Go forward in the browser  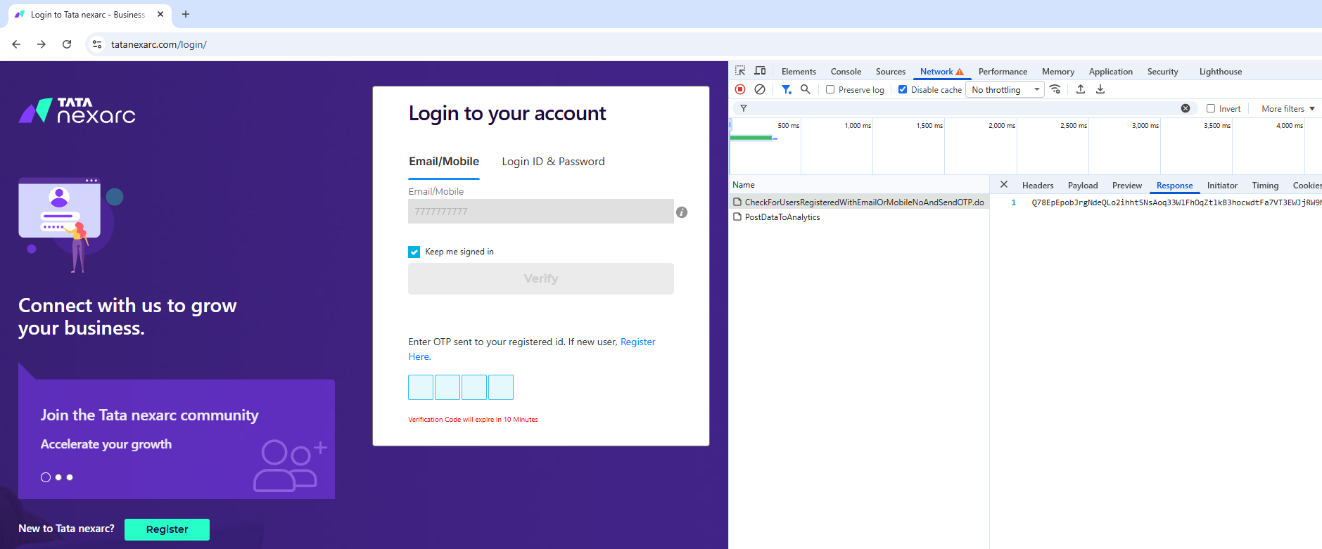(x=42, y=44)
